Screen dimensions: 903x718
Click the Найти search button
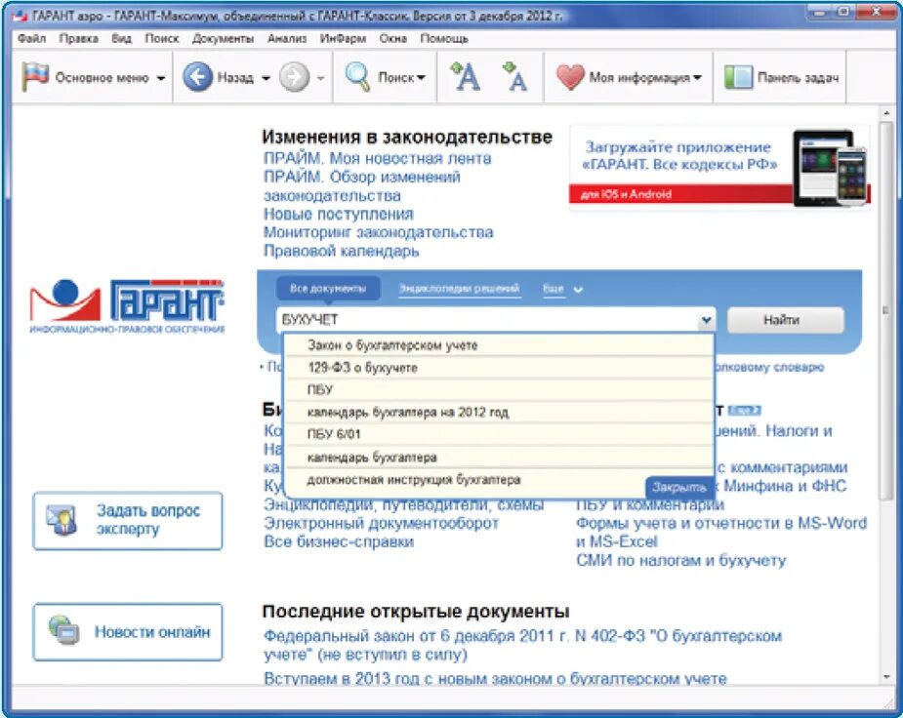[x=786, y=320]
